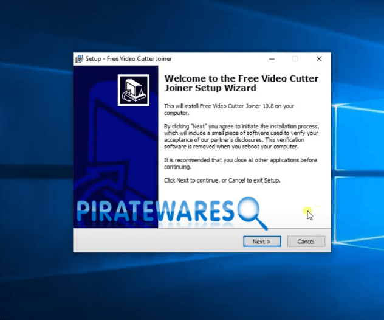384x320 pixels.
Task: Click the greyed-out maximize button
Action: (295, 59)
